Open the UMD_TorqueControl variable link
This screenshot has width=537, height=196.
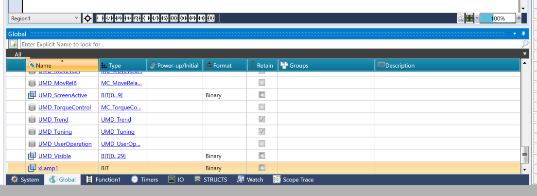click(64, 107)
